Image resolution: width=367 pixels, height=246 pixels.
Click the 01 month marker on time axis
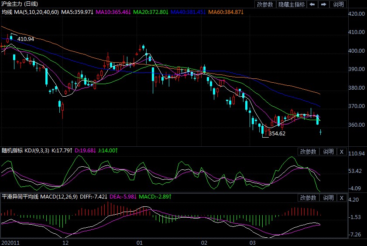click(140, 243)
